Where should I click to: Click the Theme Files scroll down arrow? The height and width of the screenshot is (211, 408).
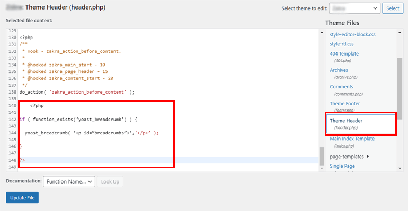pos(400,169)
